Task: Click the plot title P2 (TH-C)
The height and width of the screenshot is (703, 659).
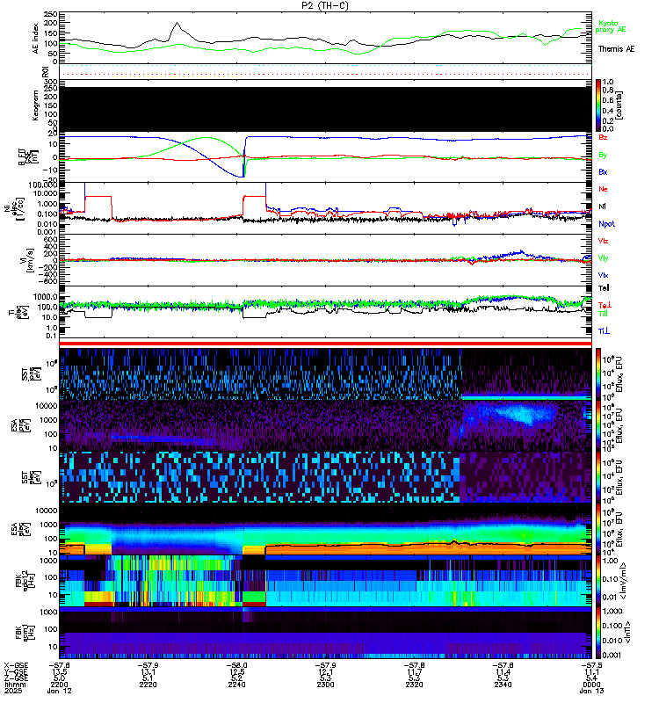Action: tap(324, 5)
